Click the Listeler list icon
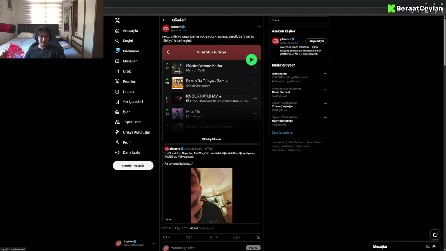This screenshot has width=446, height=251. [117, 92]
